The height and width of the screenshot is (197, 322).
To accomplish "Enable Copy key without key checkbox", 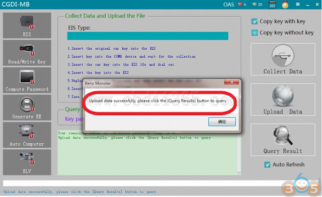I will (x=255, y=33).
